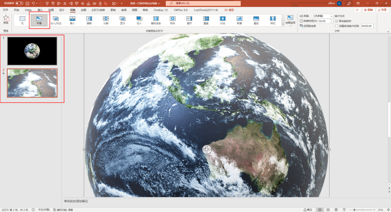
Task: Click the zoom out minus button
Action: point(350,210)
